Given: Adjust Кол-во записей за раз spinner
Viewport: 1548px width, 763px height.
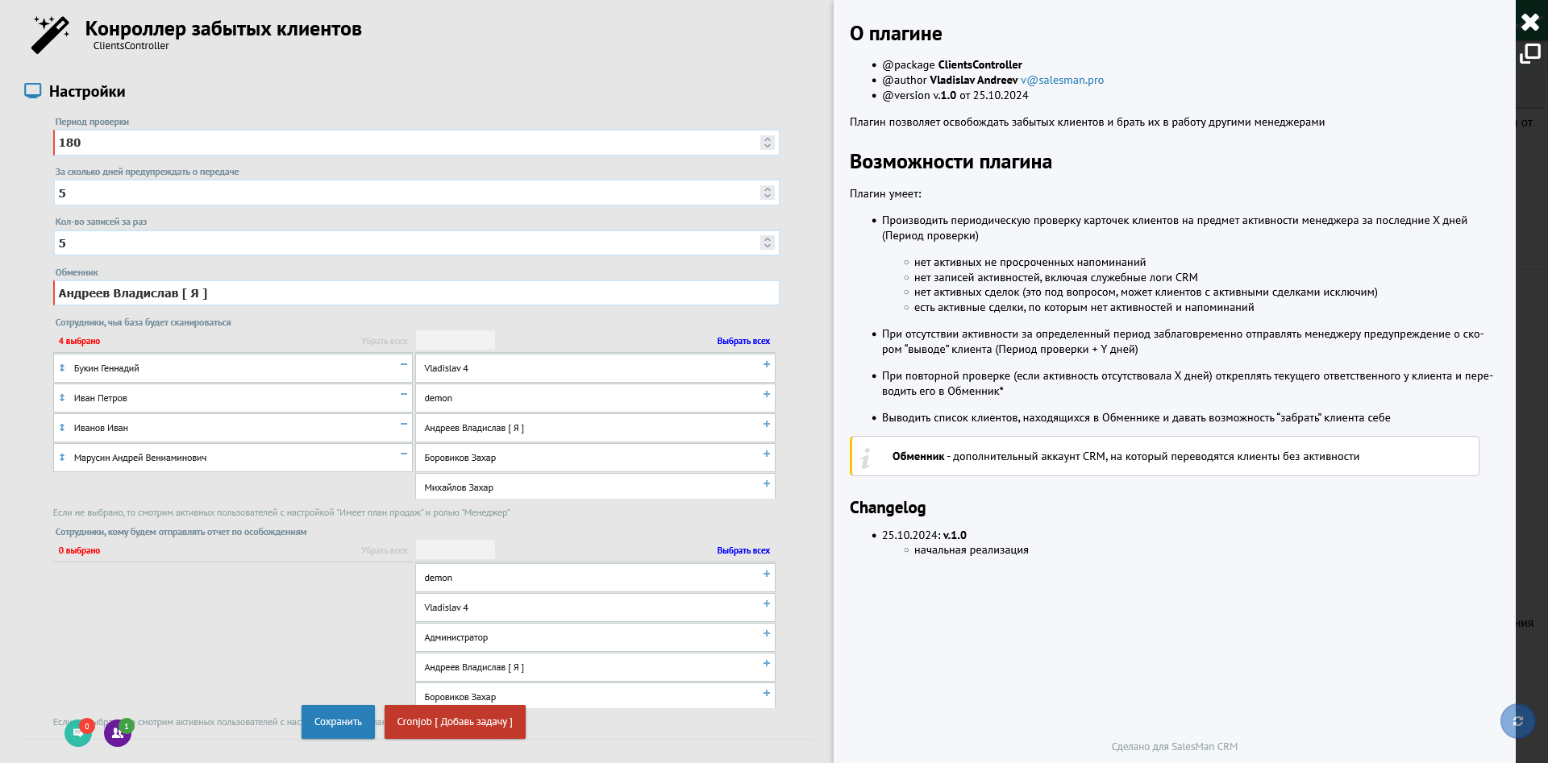Looking at the screenshot, I should [768, 243].
